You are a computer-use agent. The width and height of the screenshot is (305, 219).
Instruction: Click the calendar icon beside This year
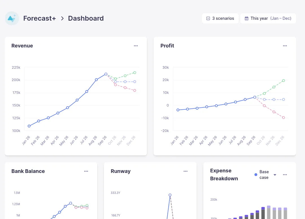pos(247,18)
